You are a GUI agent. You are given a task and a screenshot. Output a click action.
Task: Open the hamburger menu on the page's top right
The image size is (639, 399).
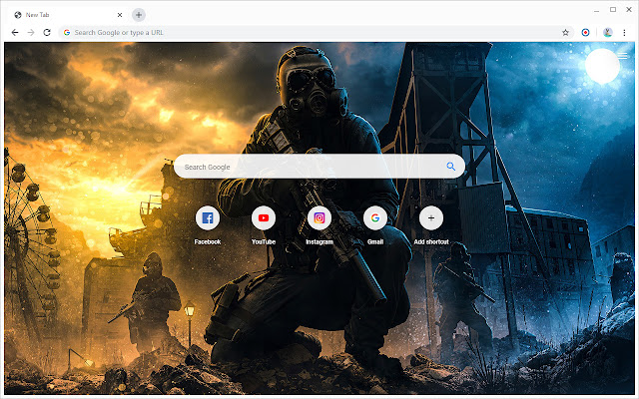623,56
